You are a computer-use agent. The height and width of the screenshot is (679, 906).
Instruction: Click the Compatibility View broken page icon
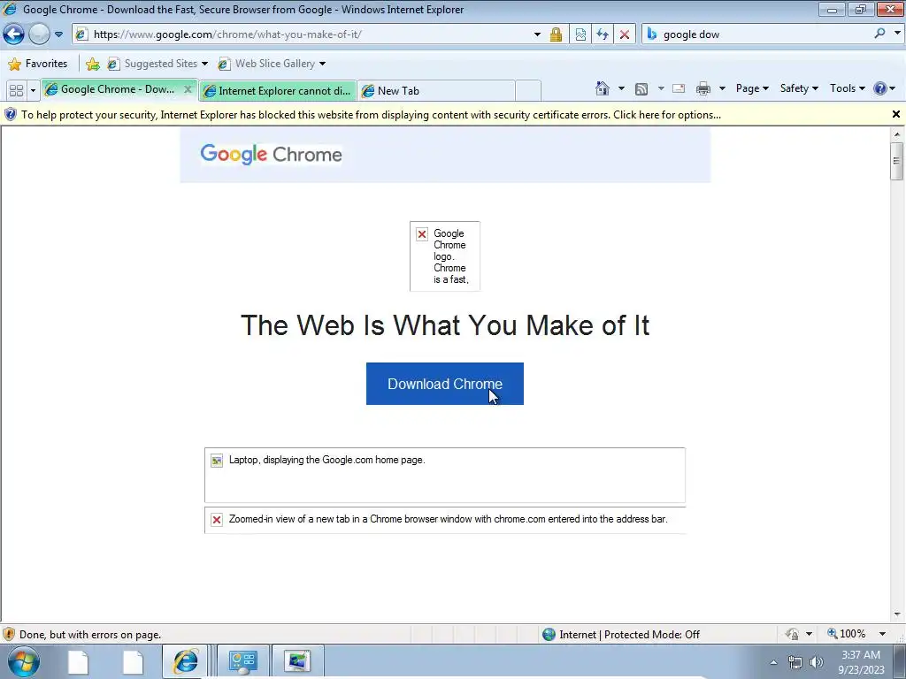click(x=580, y=34)
